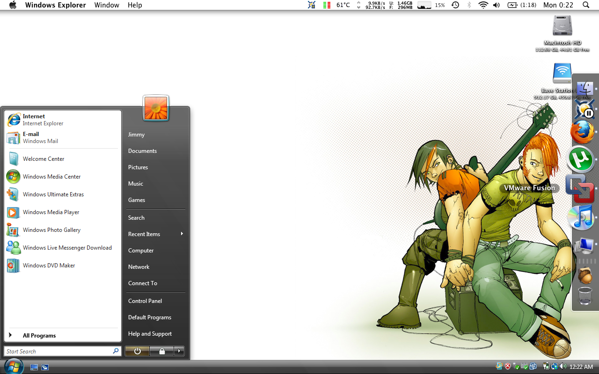Open Finder from the Dock
This screenshot has height=374, width=599.
click(x=584, y=88)
